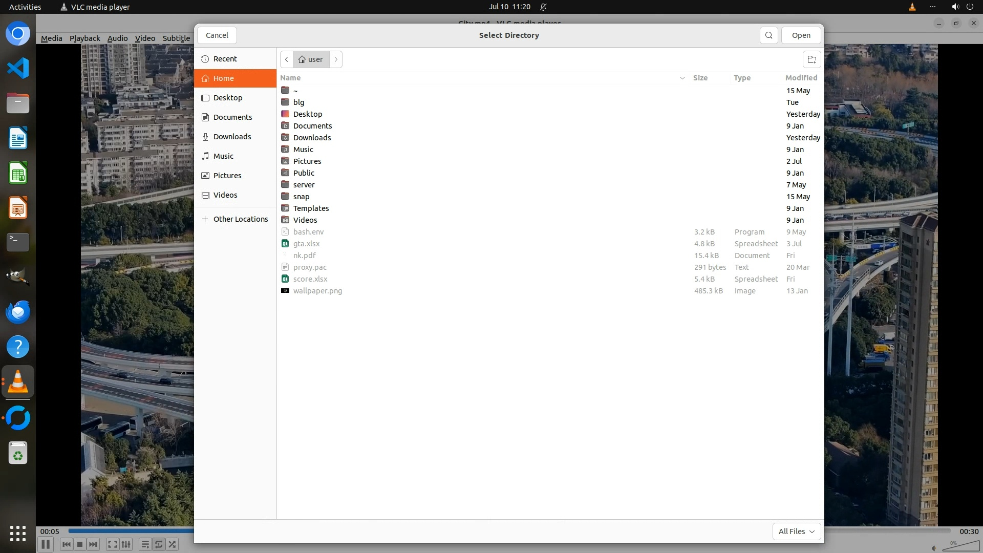Open the Media menu
The height and width of the screenshot is (553, 983).
[51, 38]
